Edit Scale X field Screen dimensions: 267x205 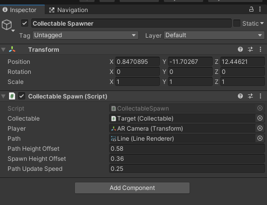coord(137,82)
